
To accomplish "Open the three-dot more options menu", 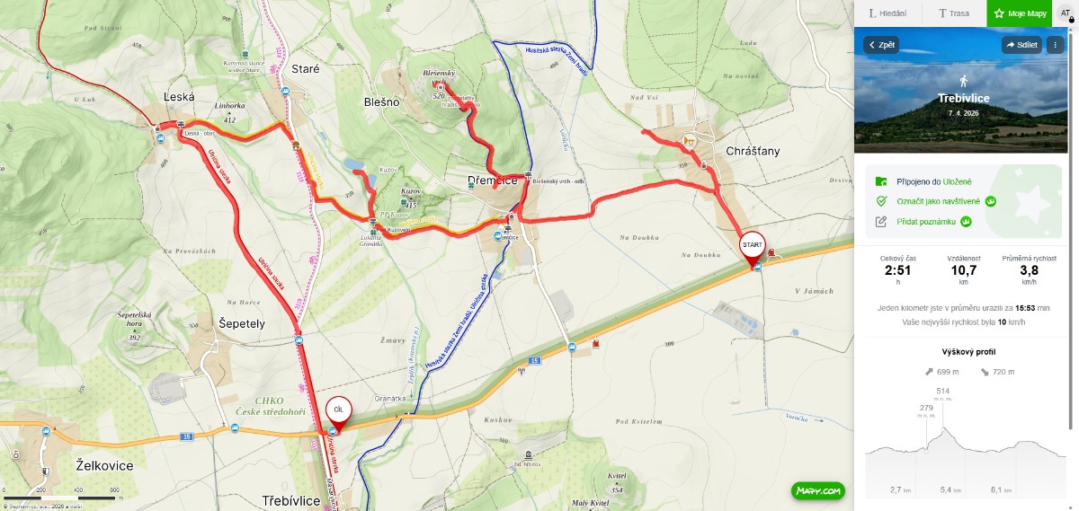I will [x=1056, y=44].
